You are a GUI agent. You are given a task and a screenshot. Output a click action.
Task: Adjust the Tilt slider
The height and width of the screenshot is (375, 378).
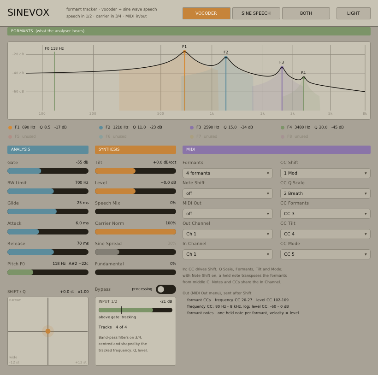click(136, 171)
